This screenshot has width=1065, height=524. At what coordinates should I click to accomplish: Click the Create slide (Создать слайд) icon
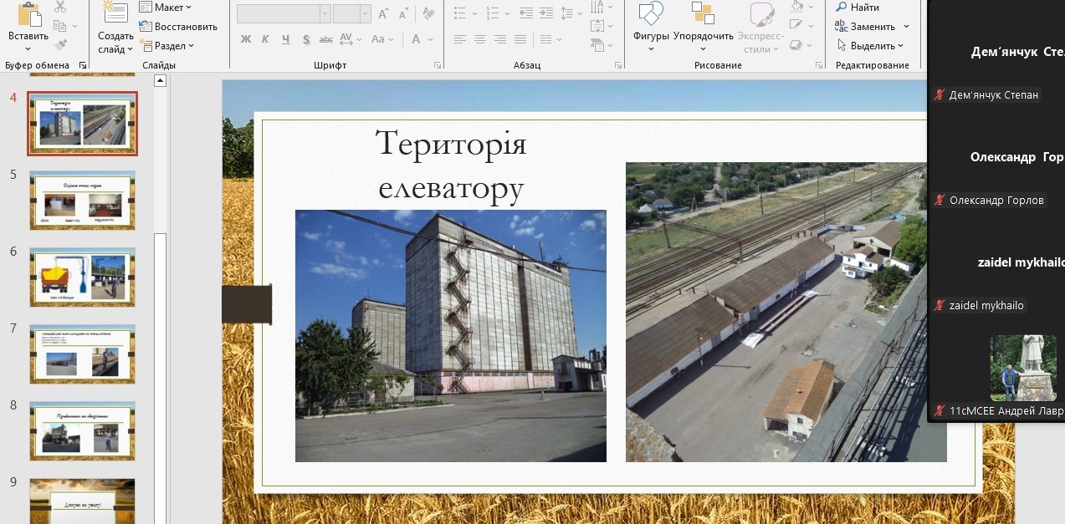coord(115,13)
